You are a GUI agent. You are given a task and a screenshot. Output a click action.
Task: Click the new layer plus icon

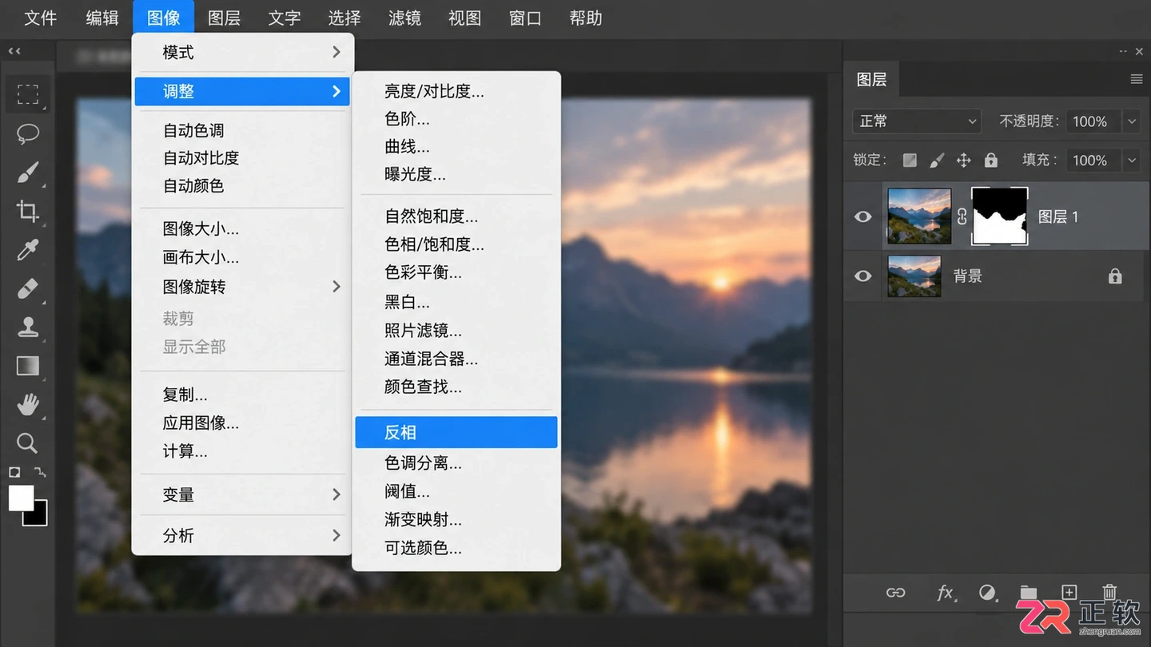pyautogui.click(x=1069, y=592)
